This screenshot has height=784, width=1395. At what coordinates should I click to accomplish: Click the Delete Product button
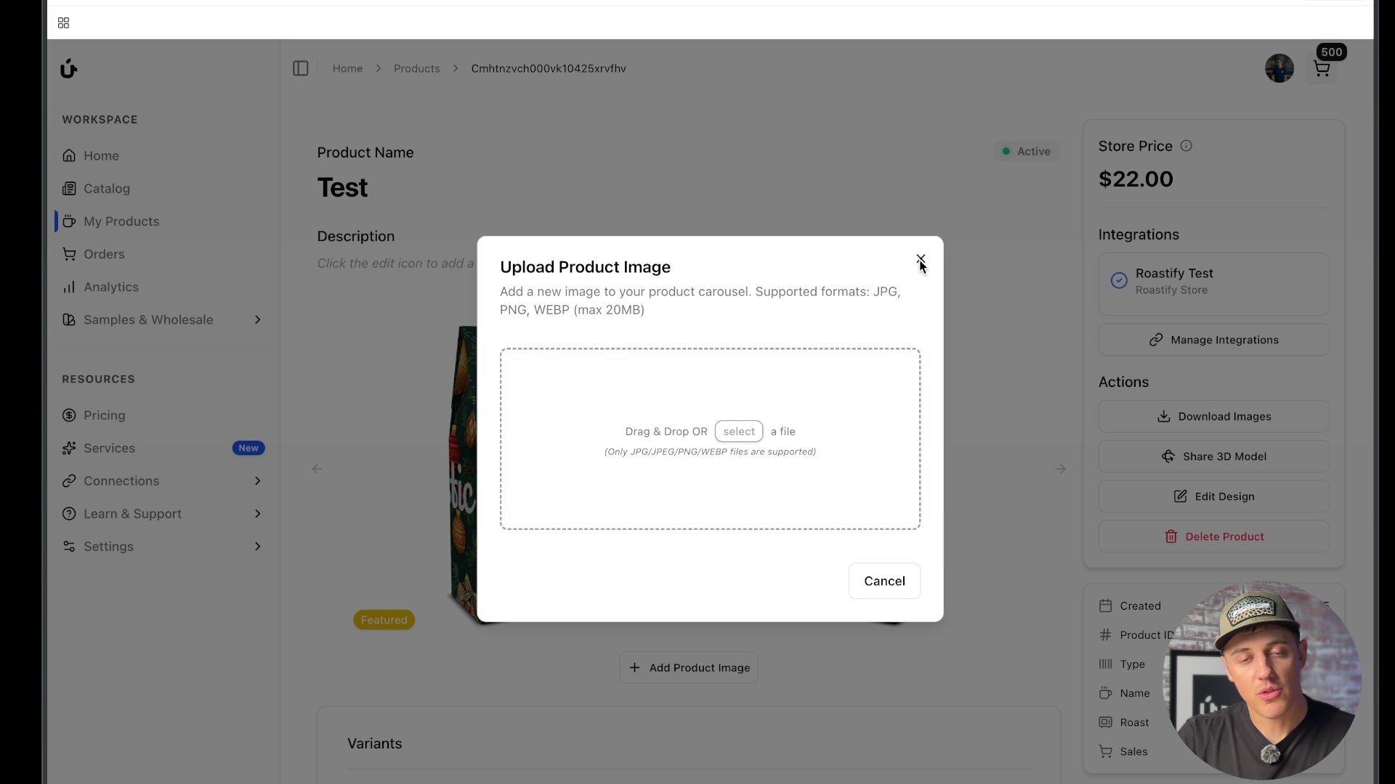coord(1213,536)
